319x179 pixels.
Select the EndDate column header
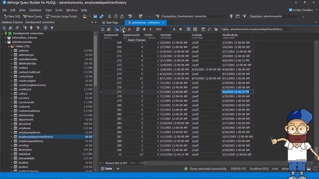coord(206,36)
